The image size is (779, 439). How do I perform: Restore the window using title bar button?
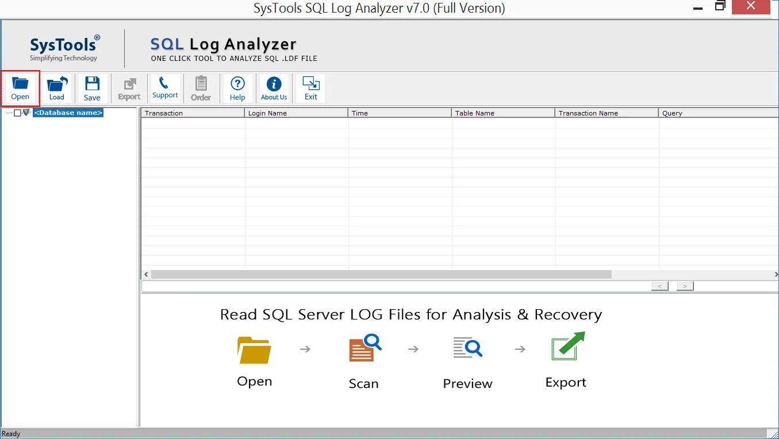pos(720,6)
